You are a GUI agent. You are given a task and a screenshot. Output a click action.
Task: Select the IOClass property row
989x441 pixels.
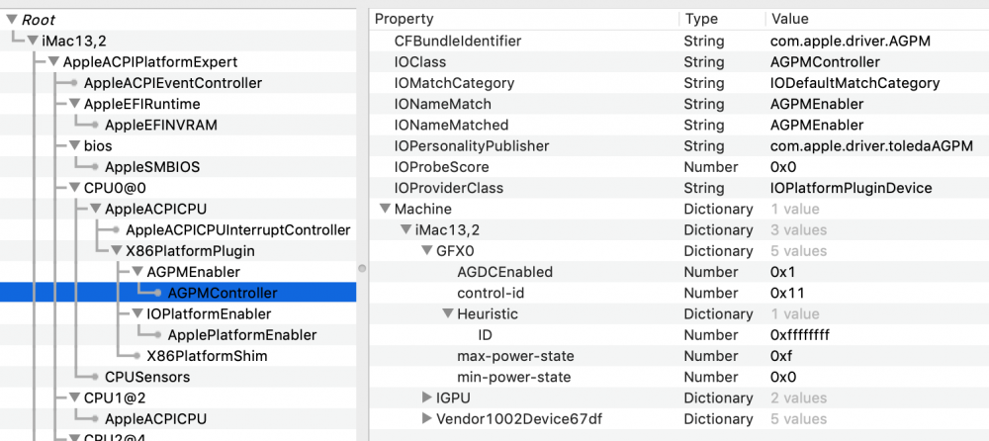678,62
